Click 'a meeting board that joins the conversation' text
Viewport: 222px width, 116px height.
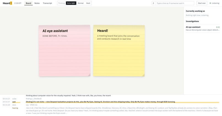point(118,36)
